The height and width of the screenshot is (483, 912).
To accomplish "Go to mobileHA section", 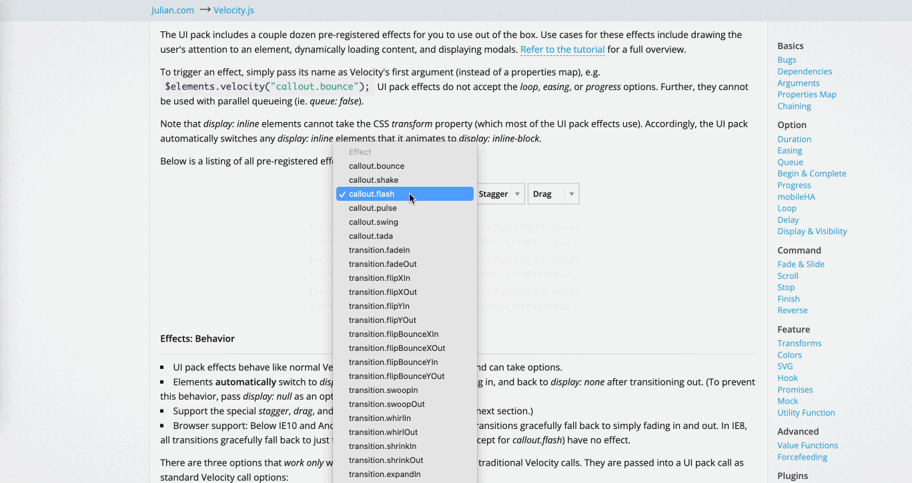I will point(797,197).
